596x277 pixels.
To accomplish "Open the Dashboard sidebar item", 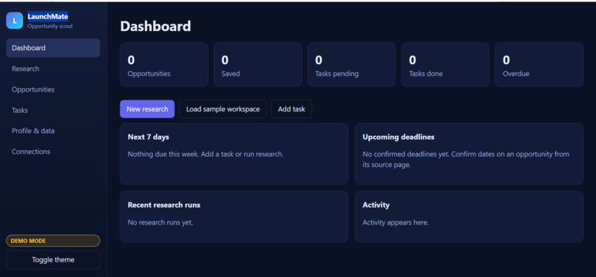I will pyautogui.click(x=53, y=48).
